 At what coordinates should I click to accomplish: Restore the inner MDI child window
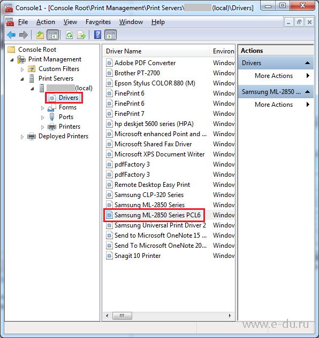click(x=299, y=22)
